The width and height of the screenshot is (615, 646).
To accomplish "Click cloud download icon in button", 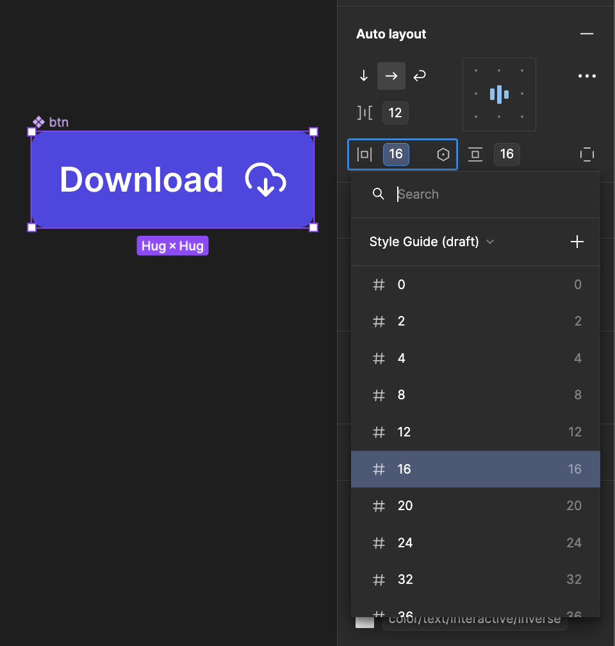I will click(x=266, y=179).
